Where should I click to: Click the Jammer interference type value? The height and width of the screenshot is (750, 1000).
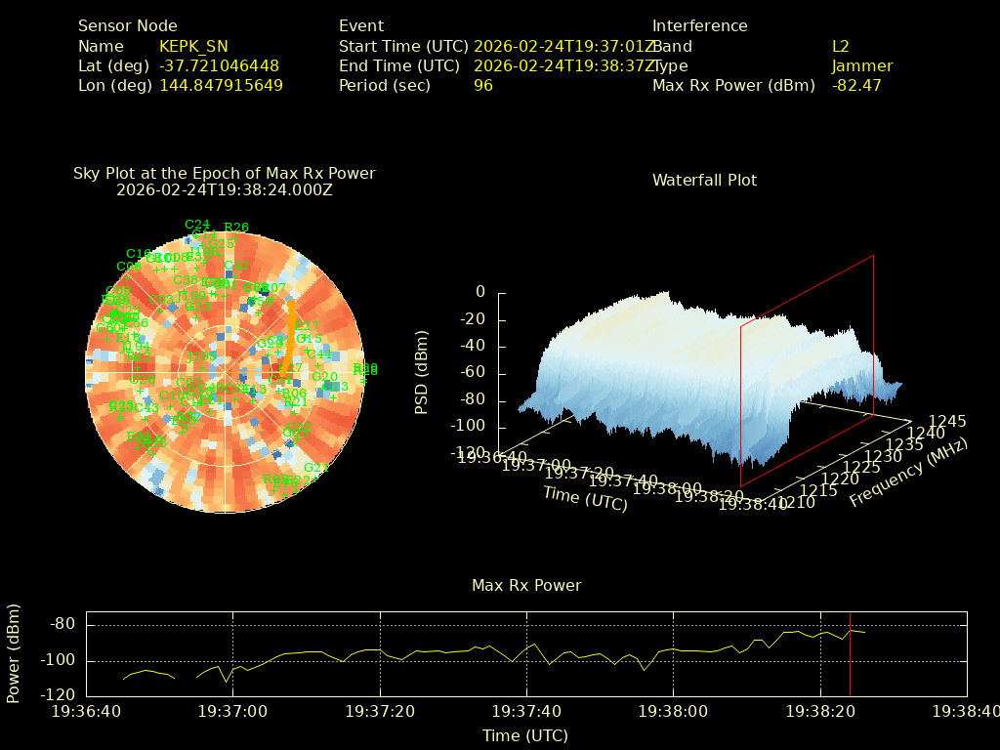862,65
